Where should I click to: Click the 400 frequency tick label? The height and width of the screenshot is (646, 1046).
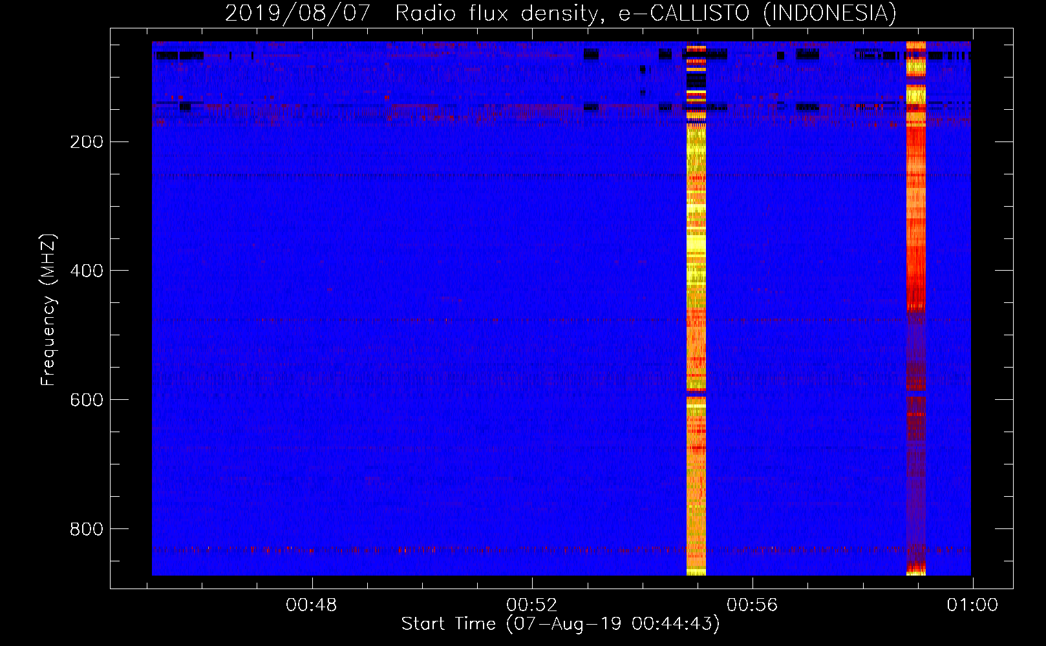pos(87,271)
